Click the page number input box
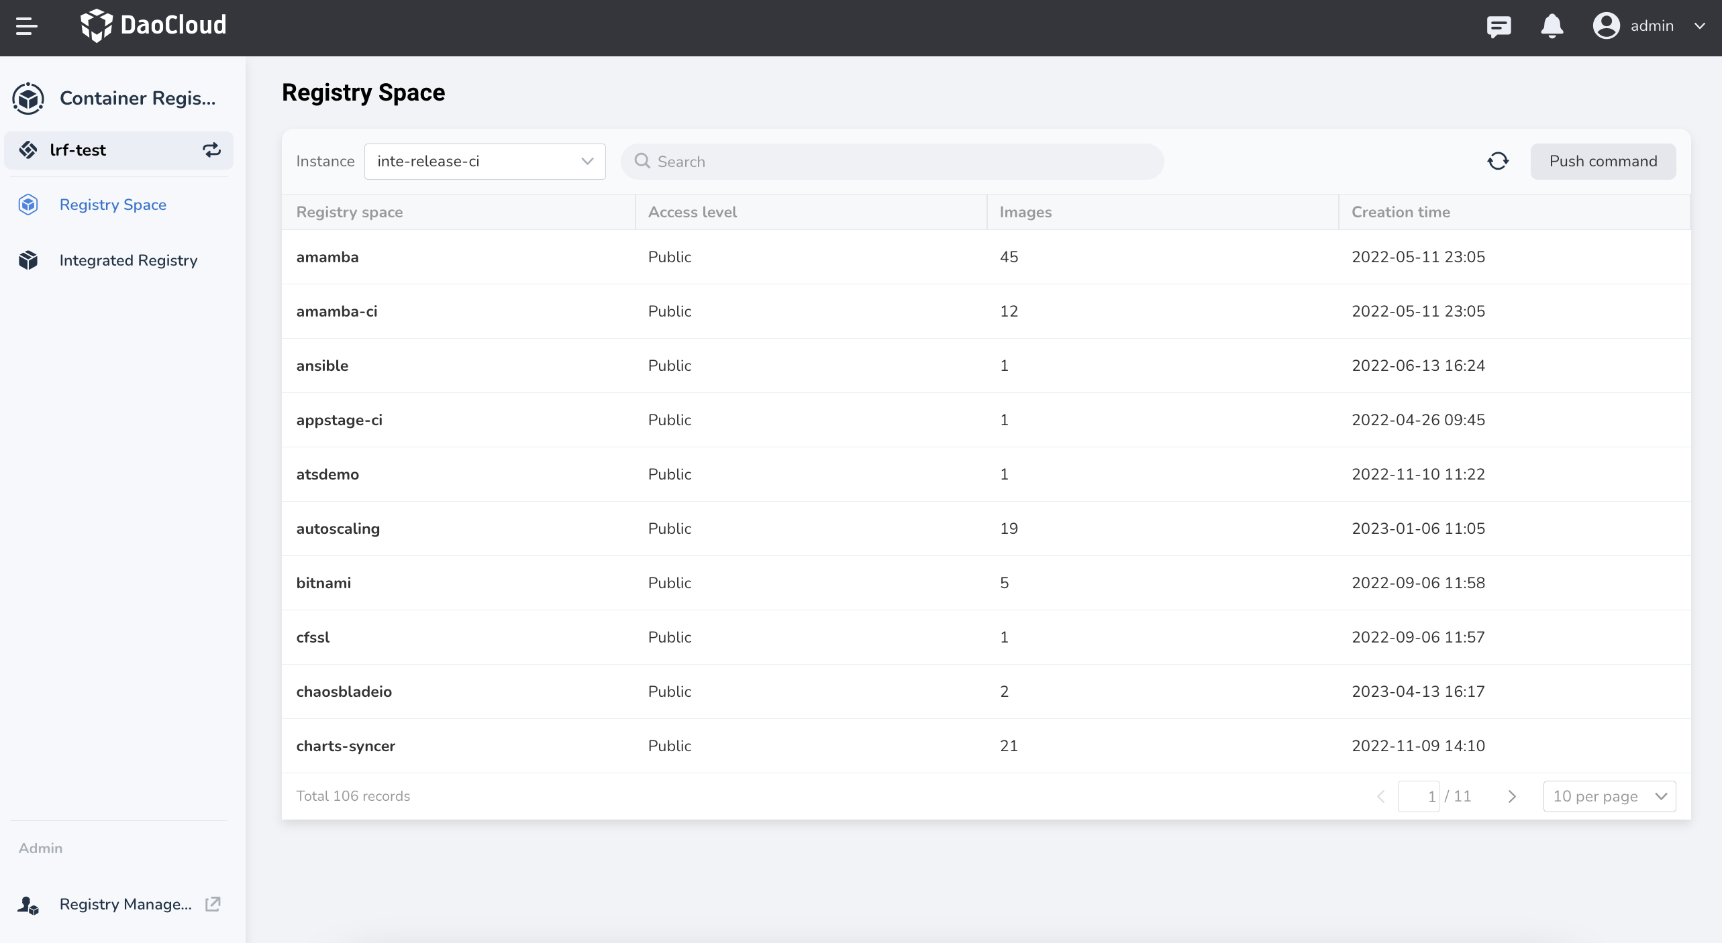This screenshot has width=1722, height=943. point(1419,796)
